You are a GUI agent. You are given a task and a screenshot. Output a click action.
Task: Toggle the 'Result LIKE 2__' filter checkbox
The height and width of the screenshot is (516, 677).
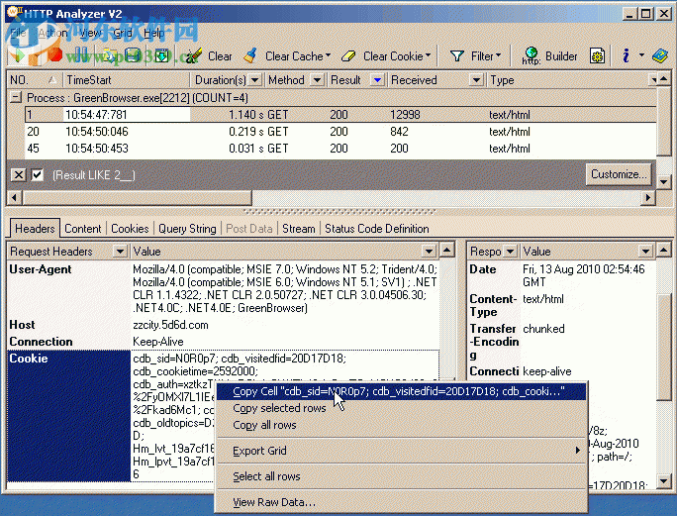(x=38, y=175)
